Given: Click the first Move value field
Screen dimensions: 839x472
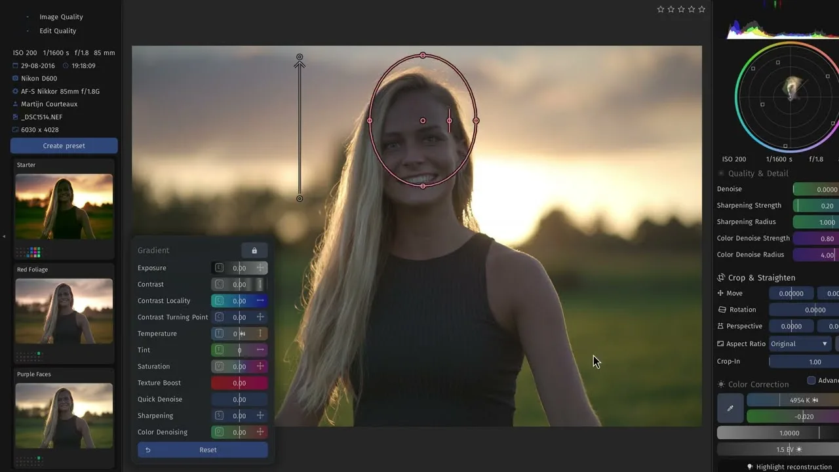Looking at the screenshot, I should [791, 294].
